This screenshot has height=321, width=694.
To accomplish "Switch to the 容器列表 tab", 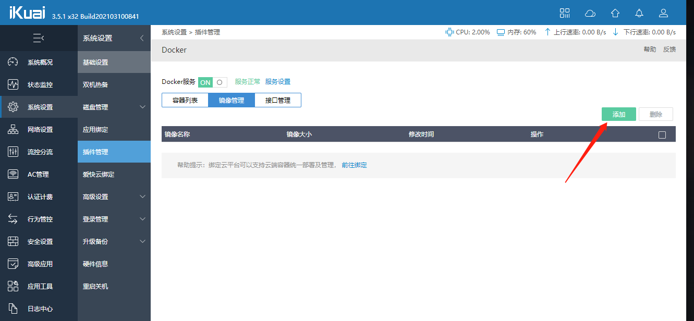I will point(185,101).
